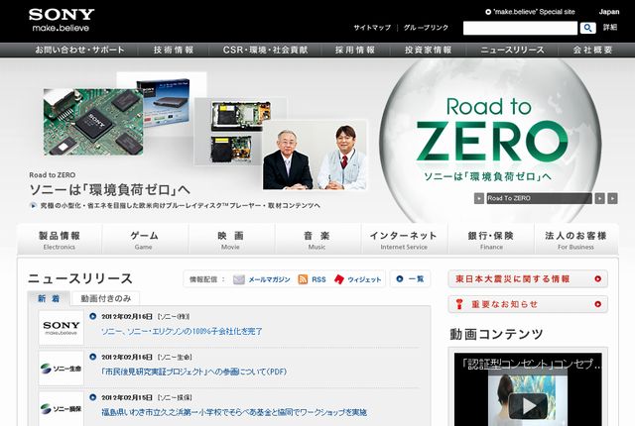Screen dimensions: 635x426
Task: Open 会社概要 menu item
Action: tap(592, 51)
